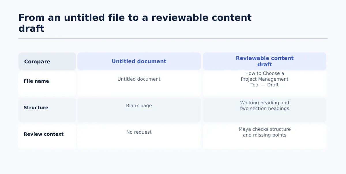Click the 'No request' cell

click(139, 137)
